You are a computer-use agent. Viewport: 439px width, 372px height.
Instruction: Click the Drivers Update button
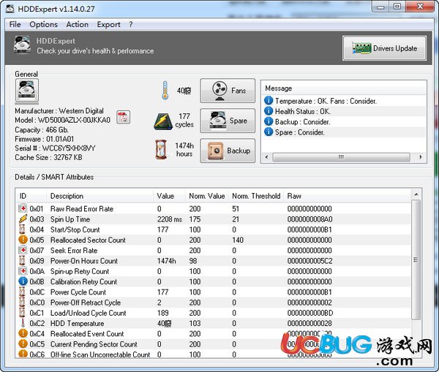point(384,48)
